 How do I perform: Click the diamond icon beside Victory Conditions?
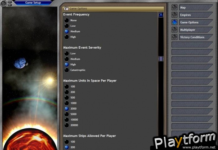click(x=174, y=37)
